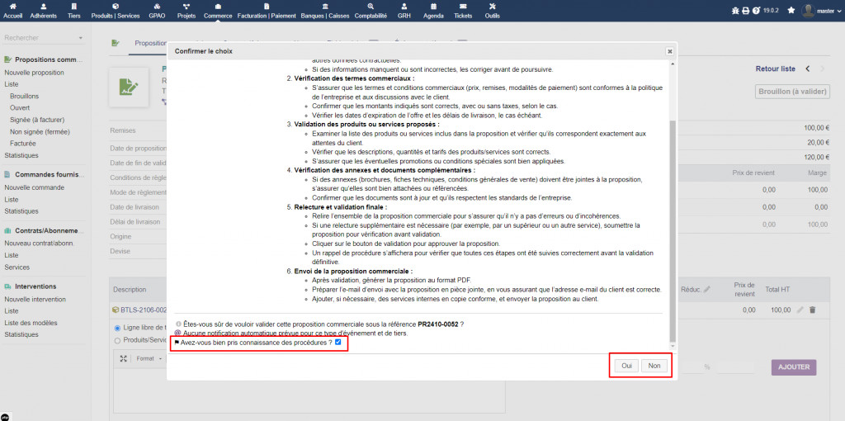Open Ouvert proposals in sidebar

(20, 108)
